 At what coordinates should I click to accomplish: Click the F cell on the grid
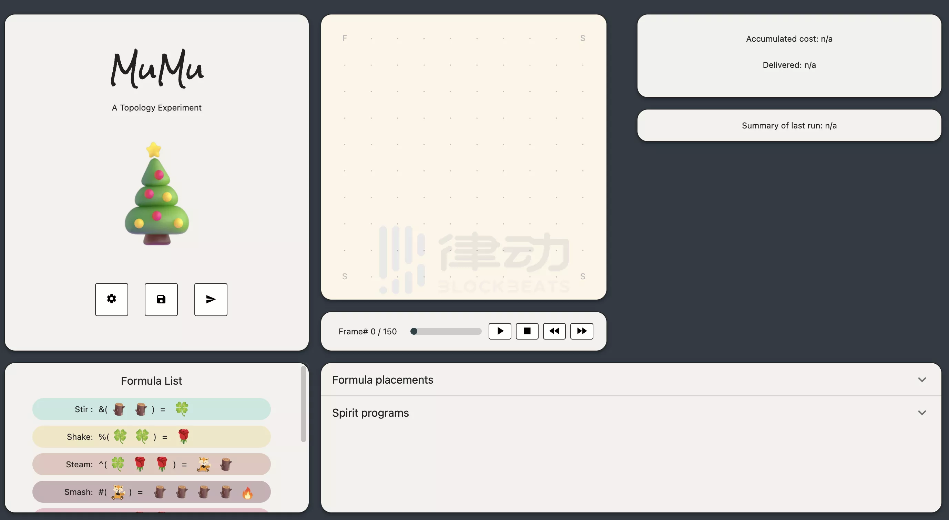(345, 38)
